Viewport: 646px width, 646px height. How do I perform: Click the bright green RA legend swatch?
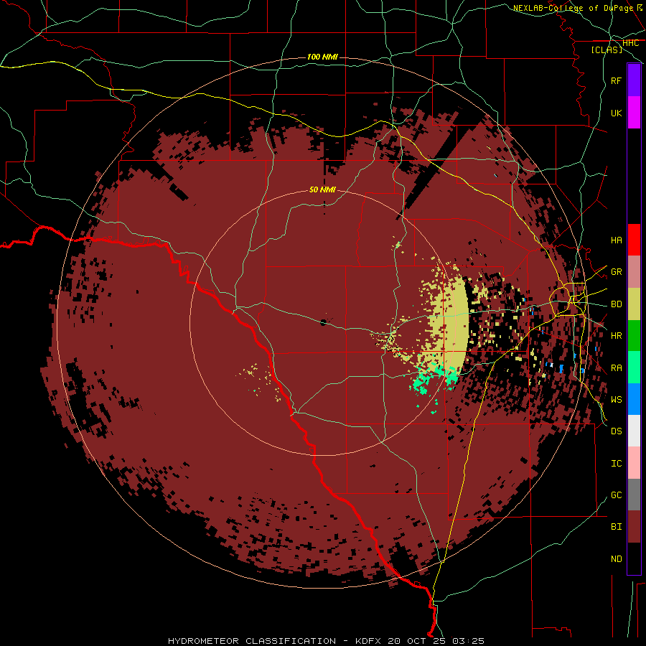(634, 368)
